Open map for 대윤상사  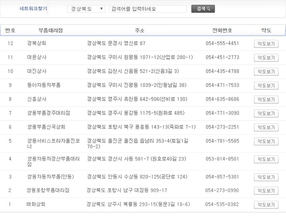(266, 58)
